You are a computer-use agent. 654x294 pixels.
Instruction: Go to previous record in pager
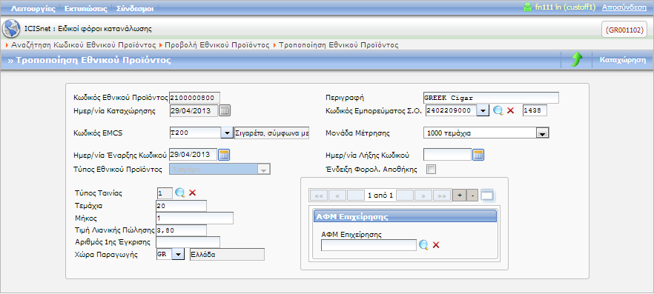(x=337, y=195)
